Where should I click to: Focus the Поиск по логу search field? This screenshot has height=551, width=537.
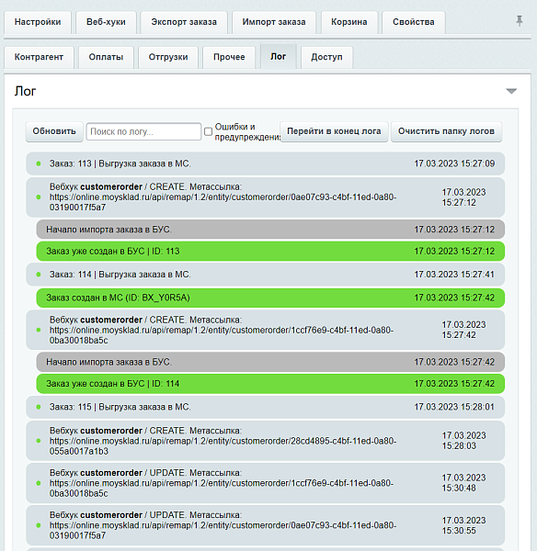[143, 131]
